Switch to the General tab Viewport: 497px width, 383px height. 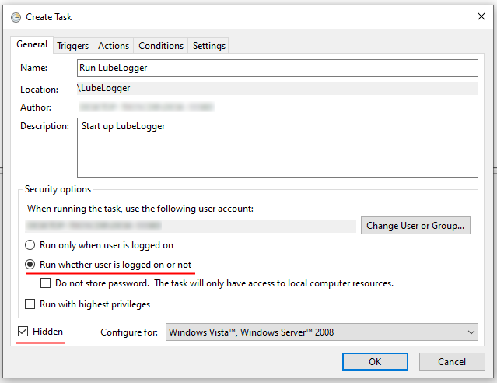point(32,45)
